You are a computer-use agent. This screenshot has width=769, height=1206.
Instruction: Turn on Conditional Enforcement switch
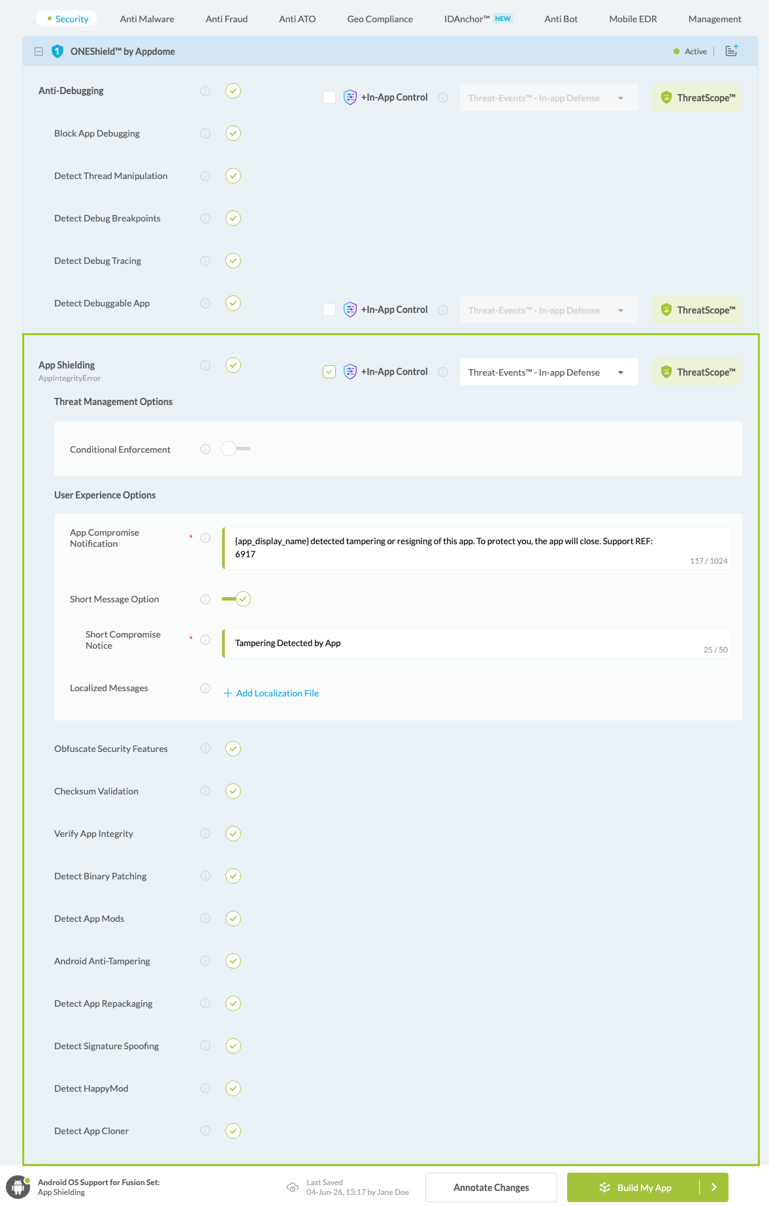(x=236, y=449)
